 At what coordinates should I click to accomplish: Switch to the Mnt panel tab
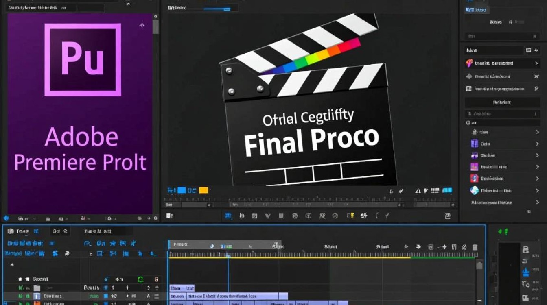[472, 50]
